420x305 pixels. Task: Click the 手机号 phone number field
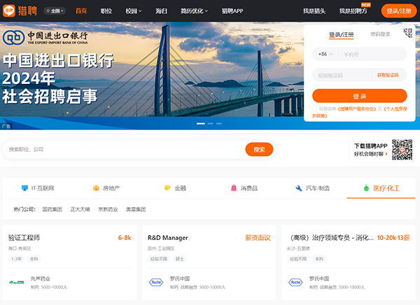click(x=372, y=55)
